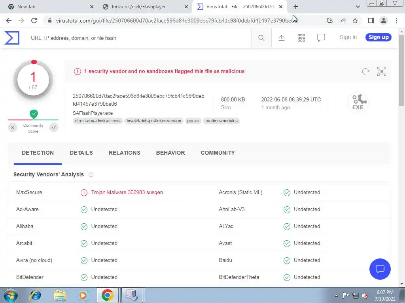Toggle the browser side panel icon
Viewport: 405px width, 303px height.
pyautogui.click(x=371, y=21)
